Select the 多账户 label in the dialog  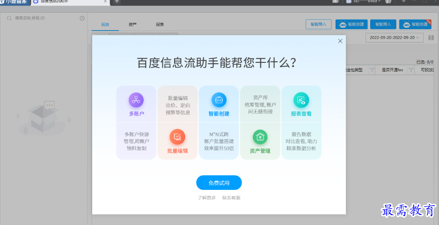pyautogui.click(x=136, y=114)
